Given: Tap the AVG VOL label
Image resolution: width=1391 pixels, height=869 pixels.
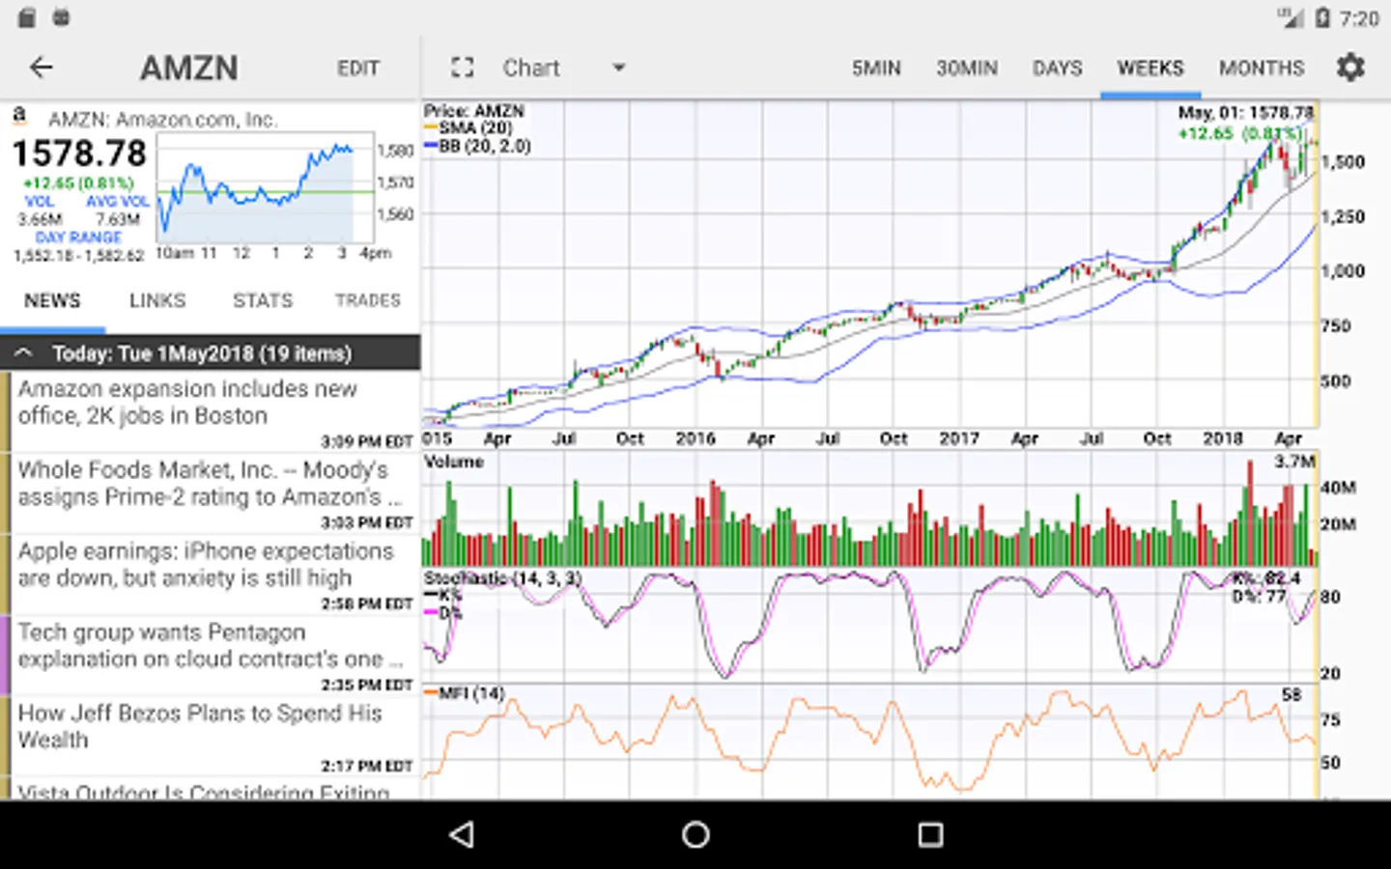Looking at the screenshot, I should 118,201.
